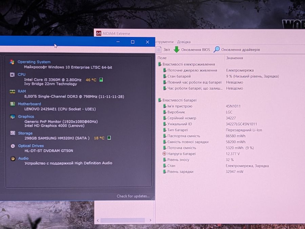Click the Optical Drives disc icon
This screenshot has height=229, width=305.
13,146
